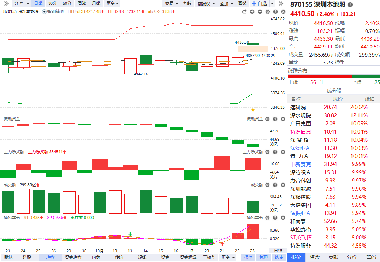Open 流动资金 indicator help icon
This screenshot has width=380, height=262.
pos(275,119)
